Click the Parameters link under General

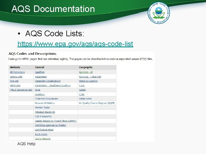coord(41,77)
